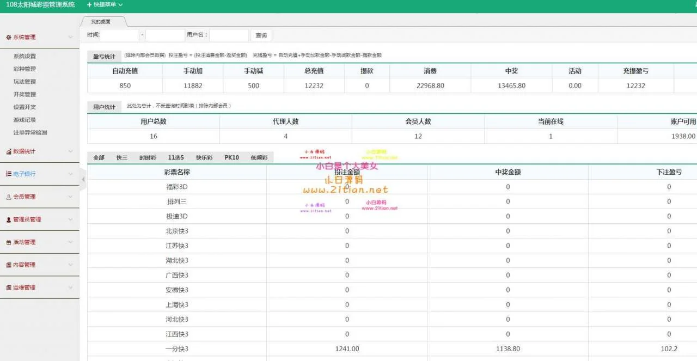Click the 会员管理 user icon
Screen dimensions: 697x361
(9, 197)
